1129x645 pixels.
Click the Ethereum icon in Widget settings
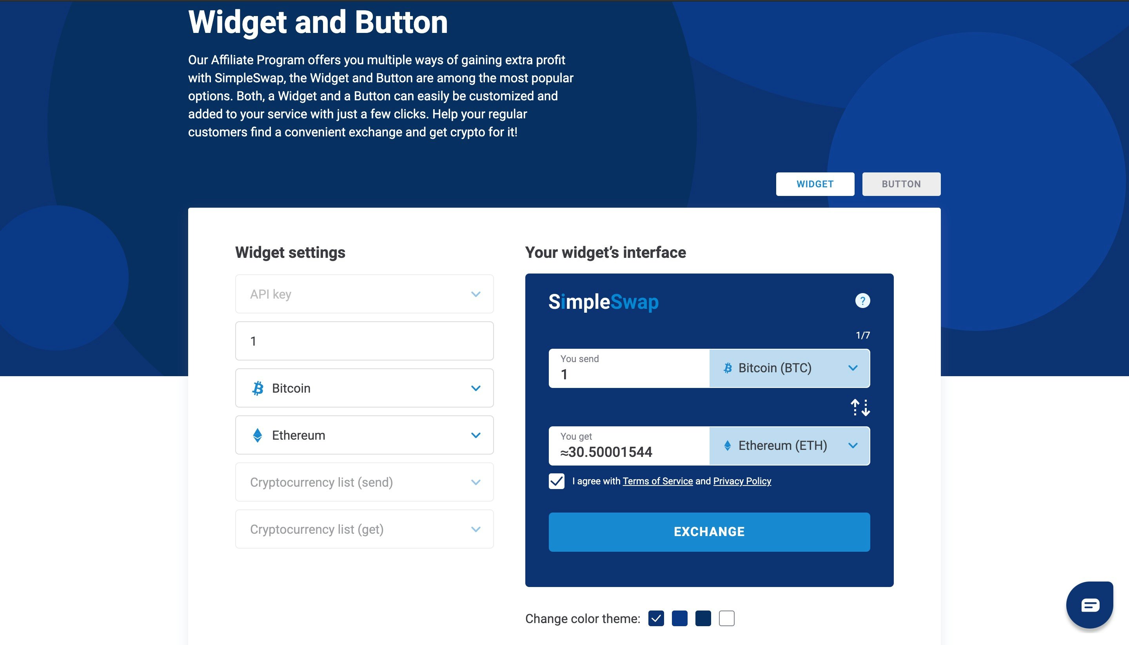point(258,435)
